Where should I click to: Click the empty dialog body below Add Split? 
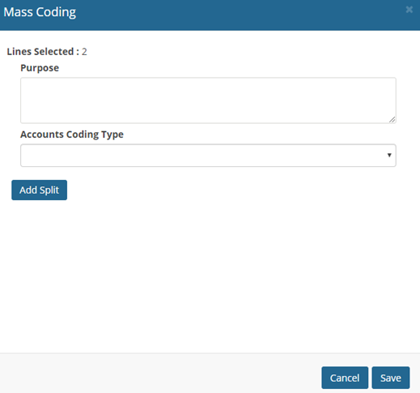tap(210, 276)
